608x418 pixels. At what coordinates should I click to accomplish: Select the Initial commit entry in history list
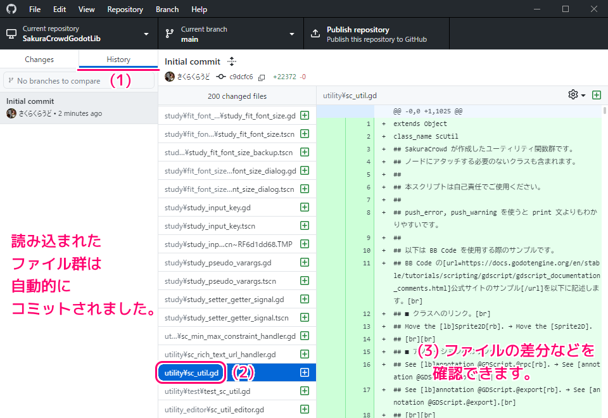[79, 108]
